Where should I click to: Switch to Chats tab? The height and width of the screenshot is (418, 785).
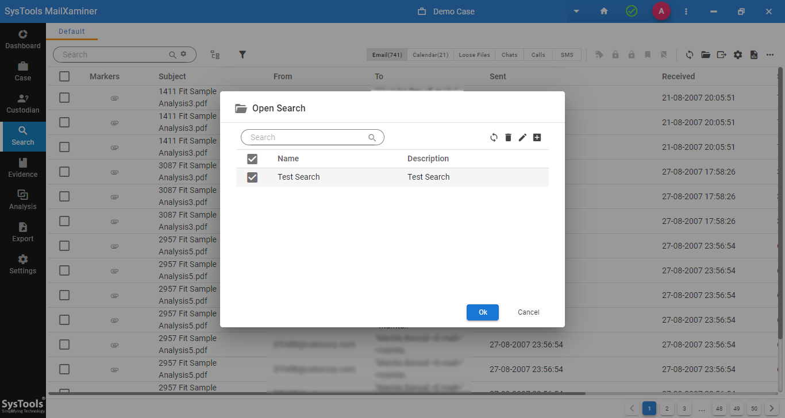click(509, 55)
